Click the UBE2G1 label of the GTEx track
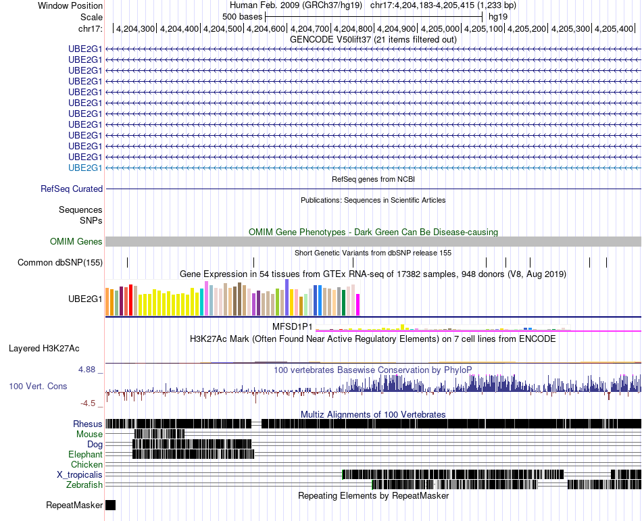Screen dimensions: 642x521 point(85,299)
